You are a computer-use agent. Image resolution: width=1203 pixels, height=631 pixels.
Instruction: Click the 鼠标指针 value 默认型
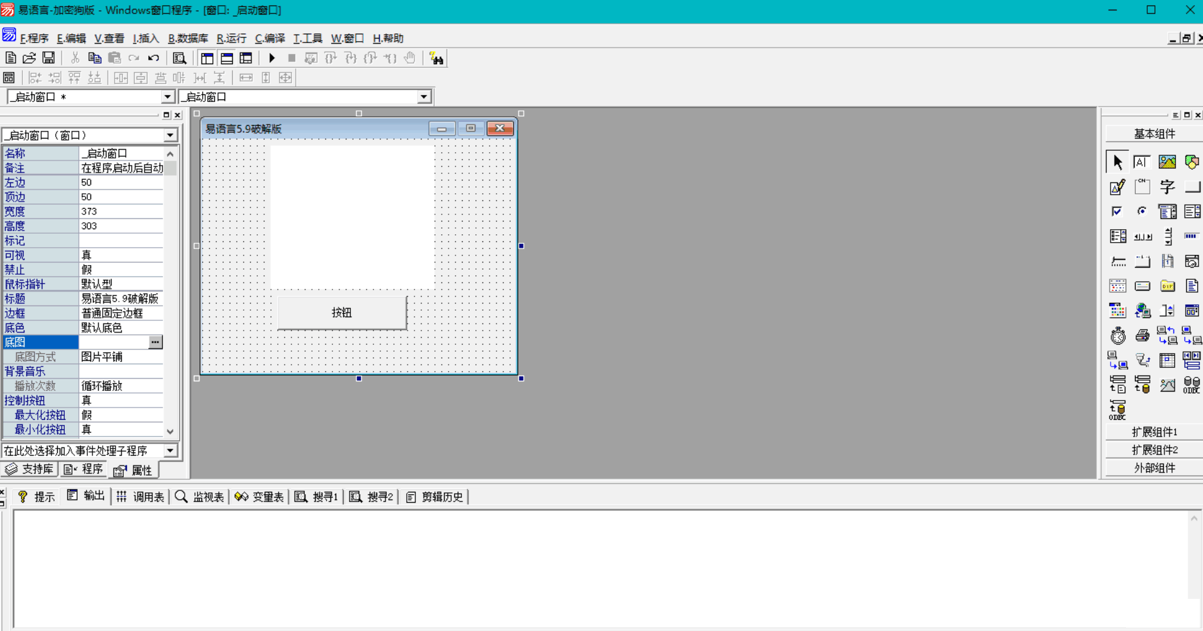coord(121,284)
